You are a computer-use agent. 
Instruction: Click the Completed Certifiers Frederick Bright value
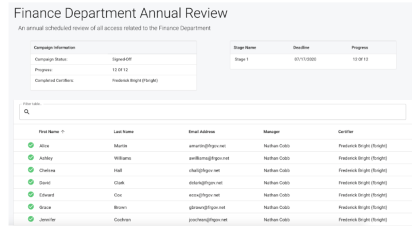(136, 81)
